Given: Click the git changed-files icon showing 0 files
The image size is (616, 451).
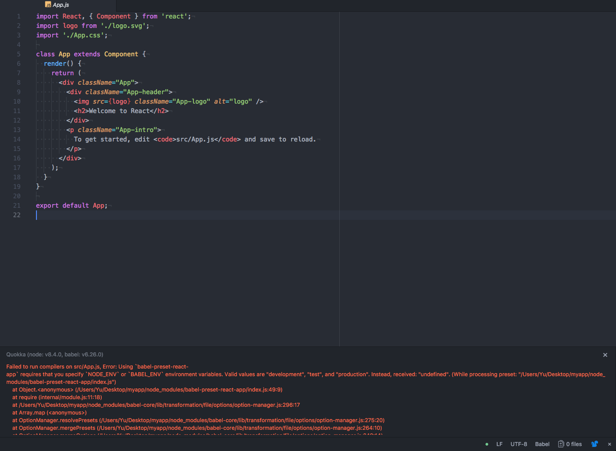Looking at the screenshot, I should point(569,444).
